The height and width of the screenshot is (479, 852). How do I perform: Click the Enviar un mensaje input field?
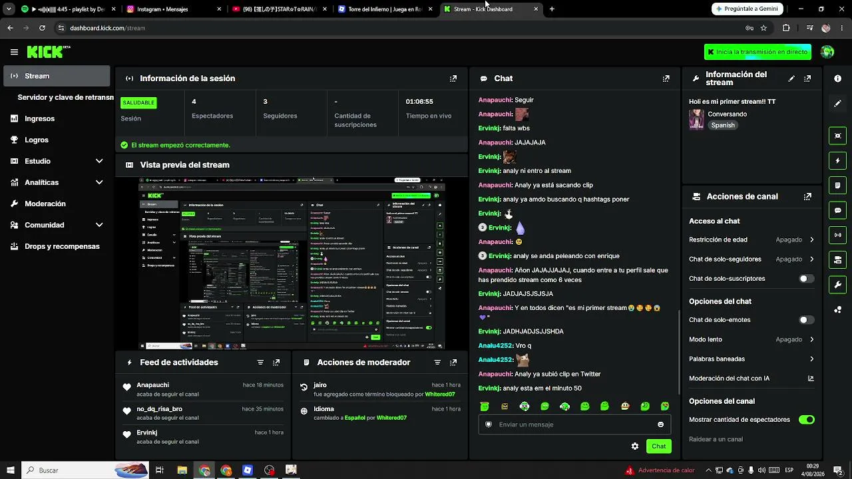coord(574,424)
